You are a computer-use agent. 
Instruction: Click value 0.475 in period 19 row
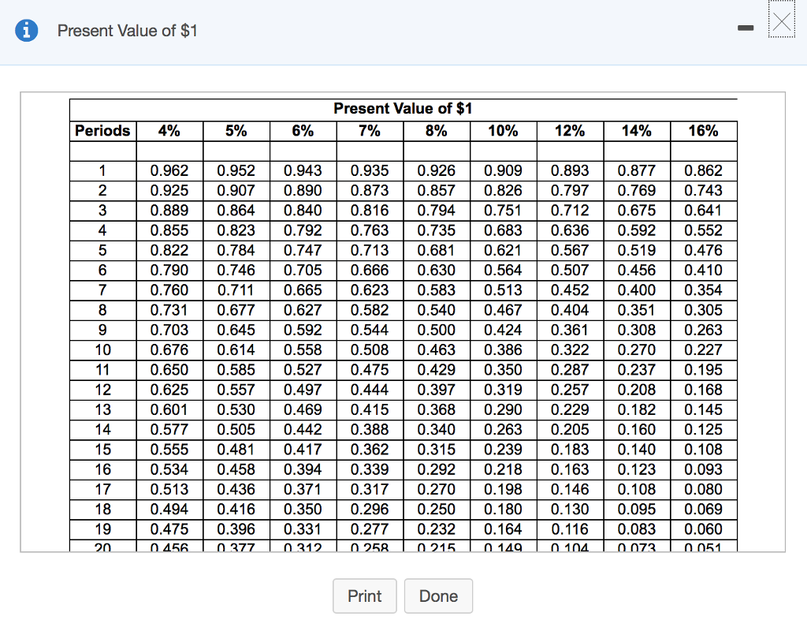point(169,529)
